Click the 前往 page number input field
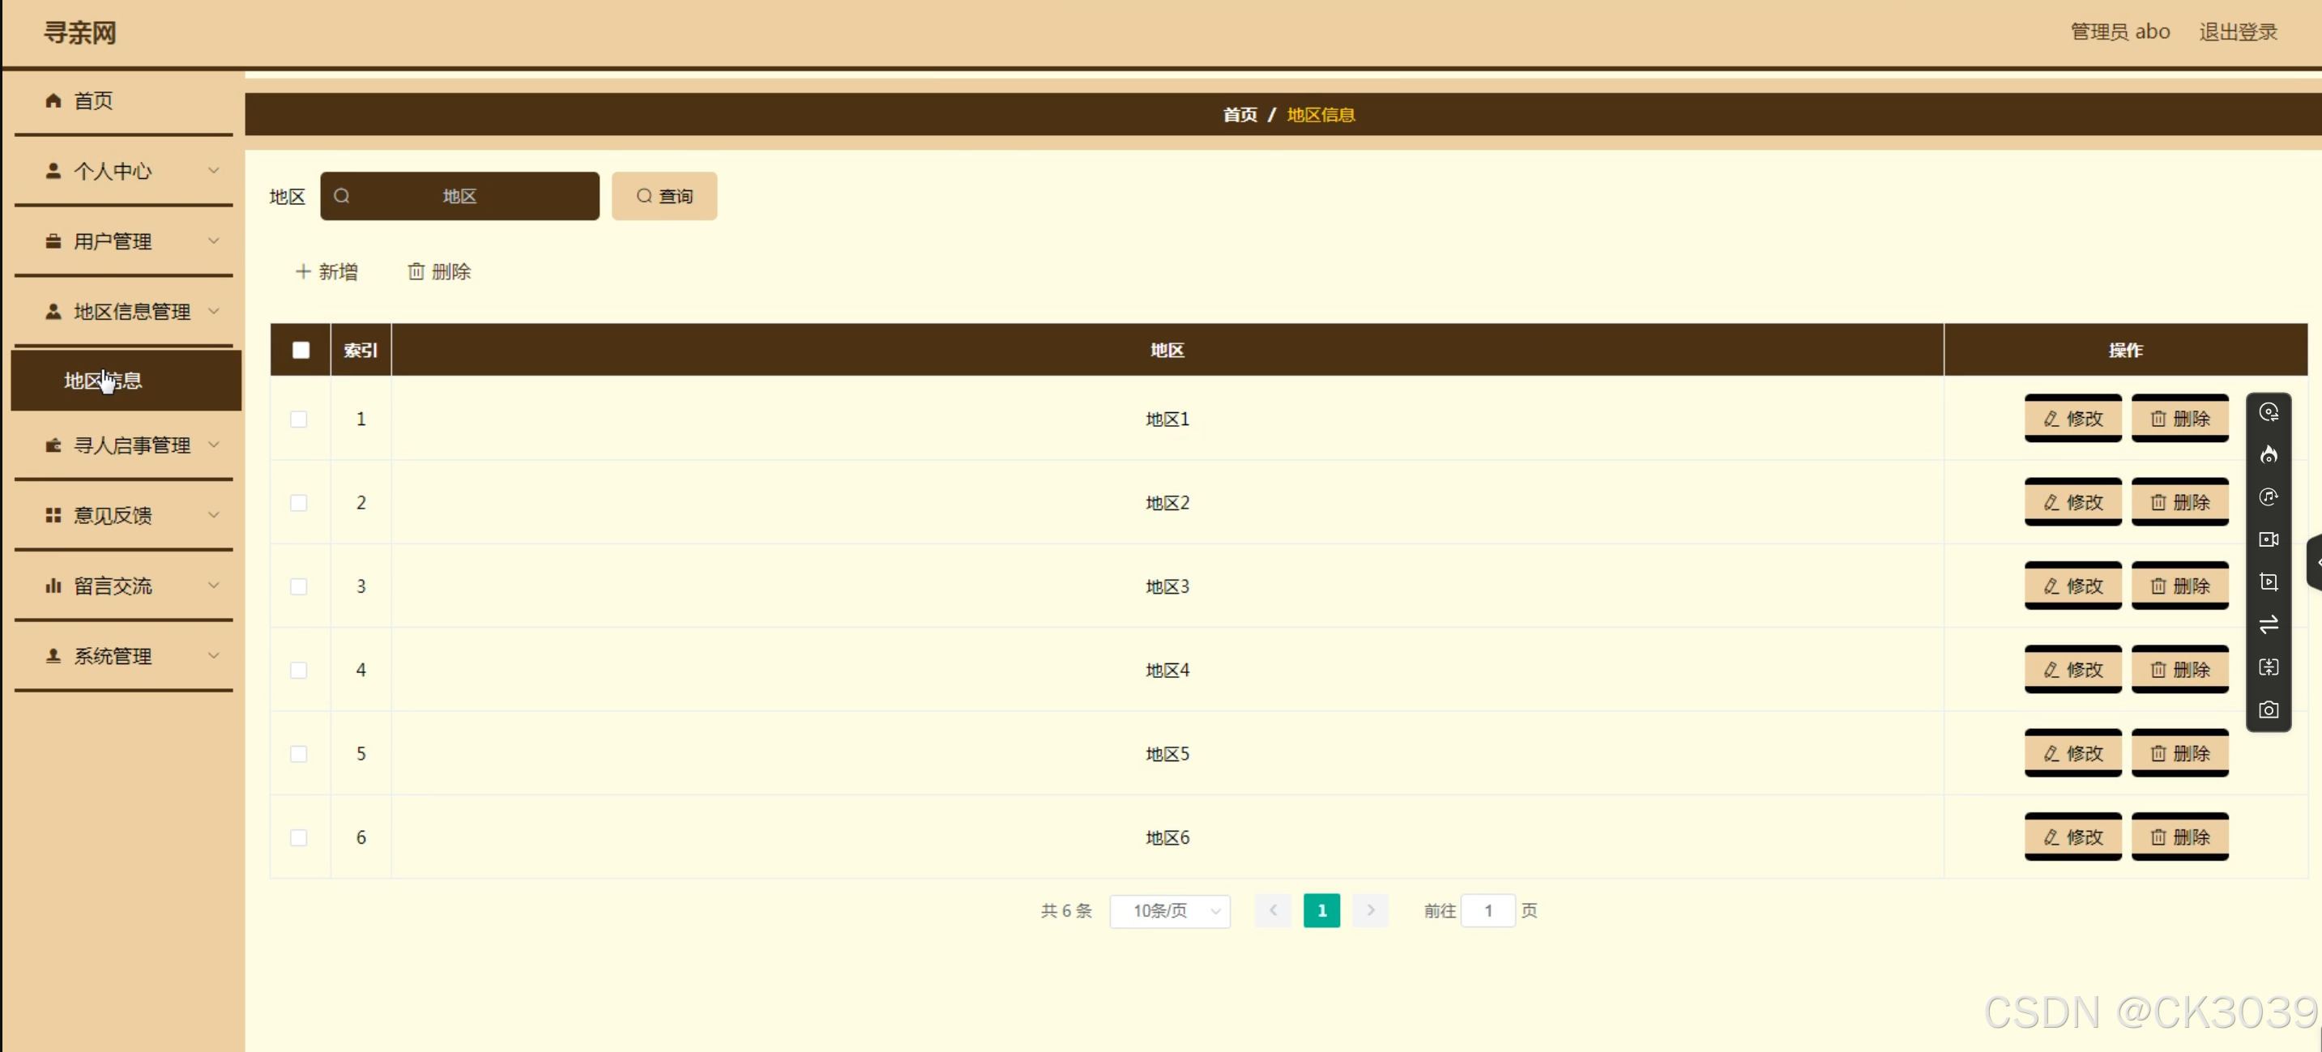2322x1052 pixels. 1488,910
